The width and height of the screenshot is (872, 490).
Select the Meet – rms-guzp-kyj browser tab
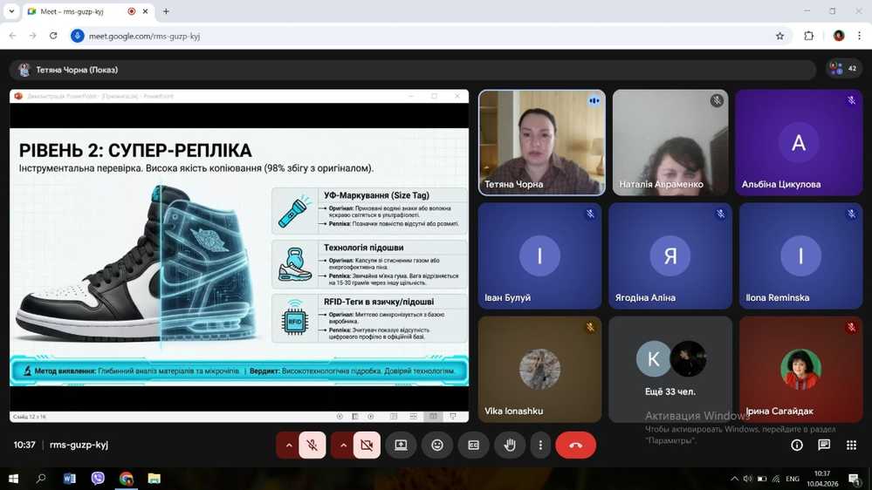pos(79,11)
